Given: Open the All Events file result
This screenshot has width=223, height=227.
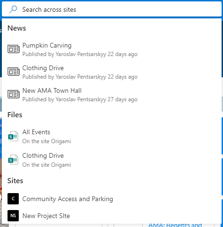Looking at the screenshot, I should (x=36, y=132).
